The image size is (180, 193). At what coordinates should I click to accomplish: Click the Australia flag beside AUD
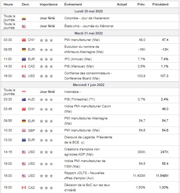click(24, 99)
